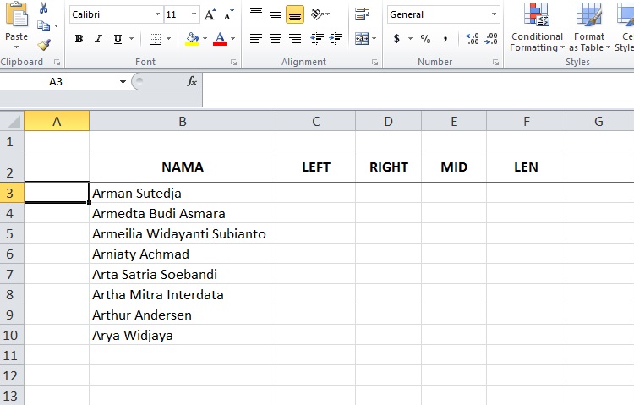634x405 pixels.
Task: Open the Name Box dropdown arrow
Action: [x=123, y=82]
